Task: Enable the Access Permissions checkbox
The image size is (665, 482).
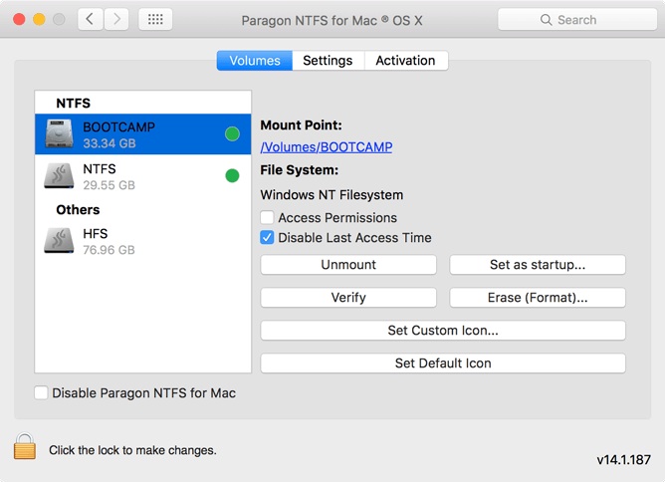Action: click(267, 217)
